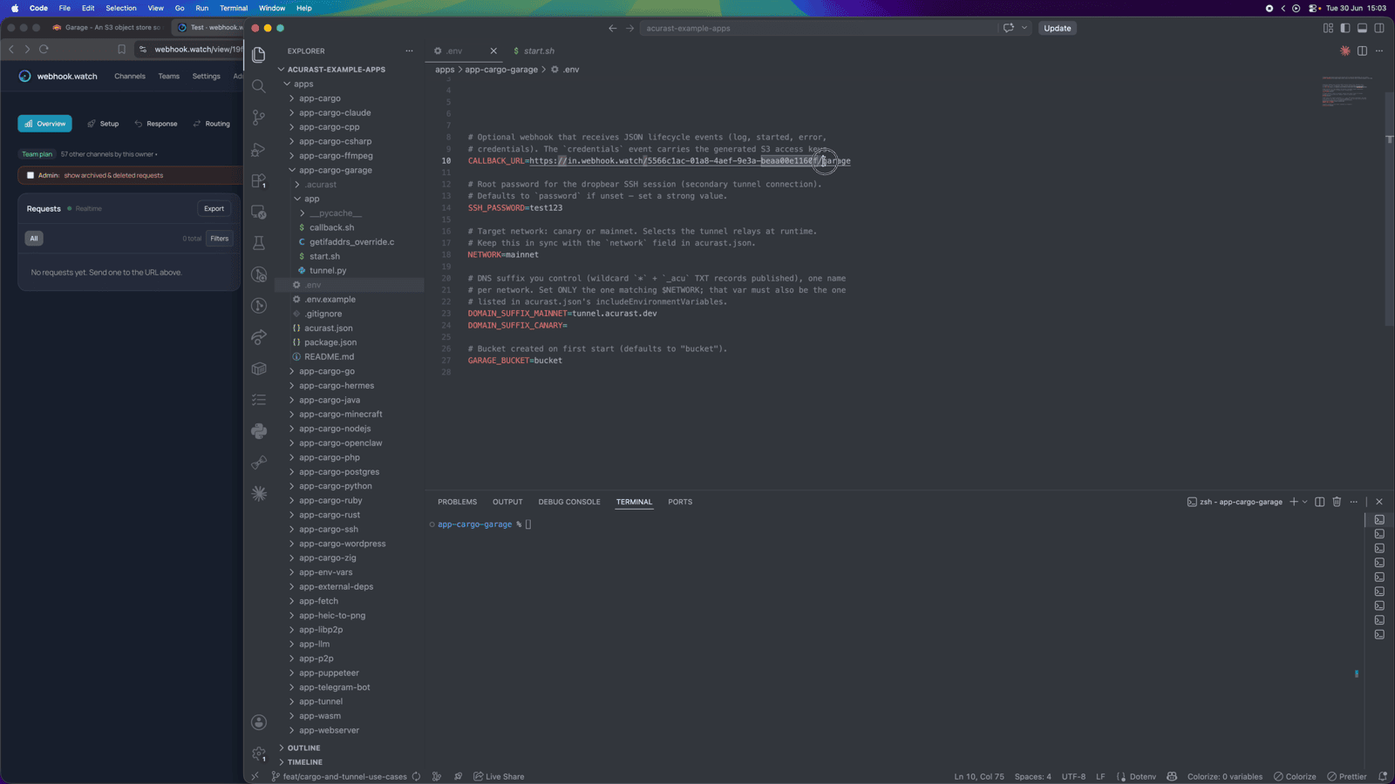
Task: Open the Python extension icon in activity bar
Action: click(x=259, y=430)
